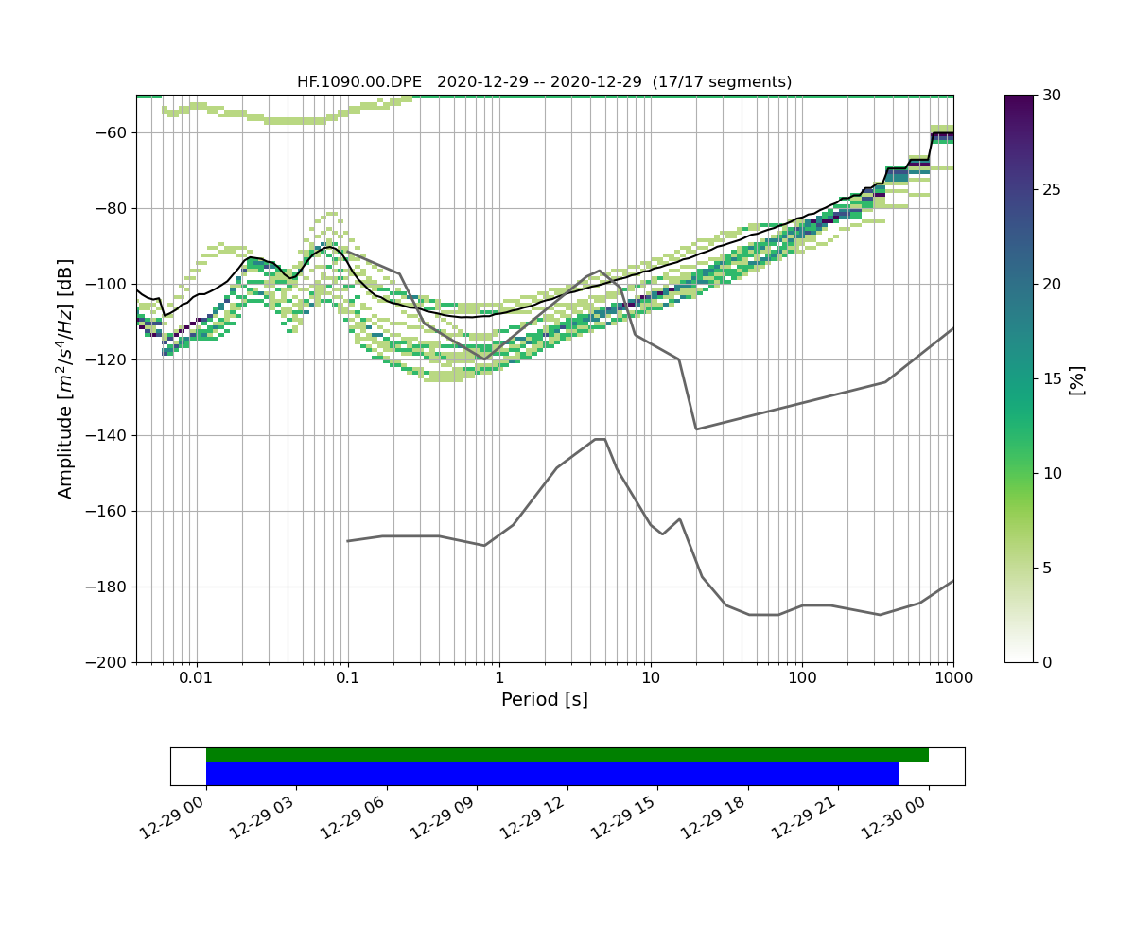
Task: Click the [%] colorbar label
Action: [1076, 379]
